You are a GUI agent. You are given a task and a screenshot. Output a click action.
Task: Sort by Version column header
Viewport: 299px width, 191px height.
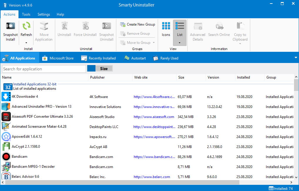(x=221, y=77)
